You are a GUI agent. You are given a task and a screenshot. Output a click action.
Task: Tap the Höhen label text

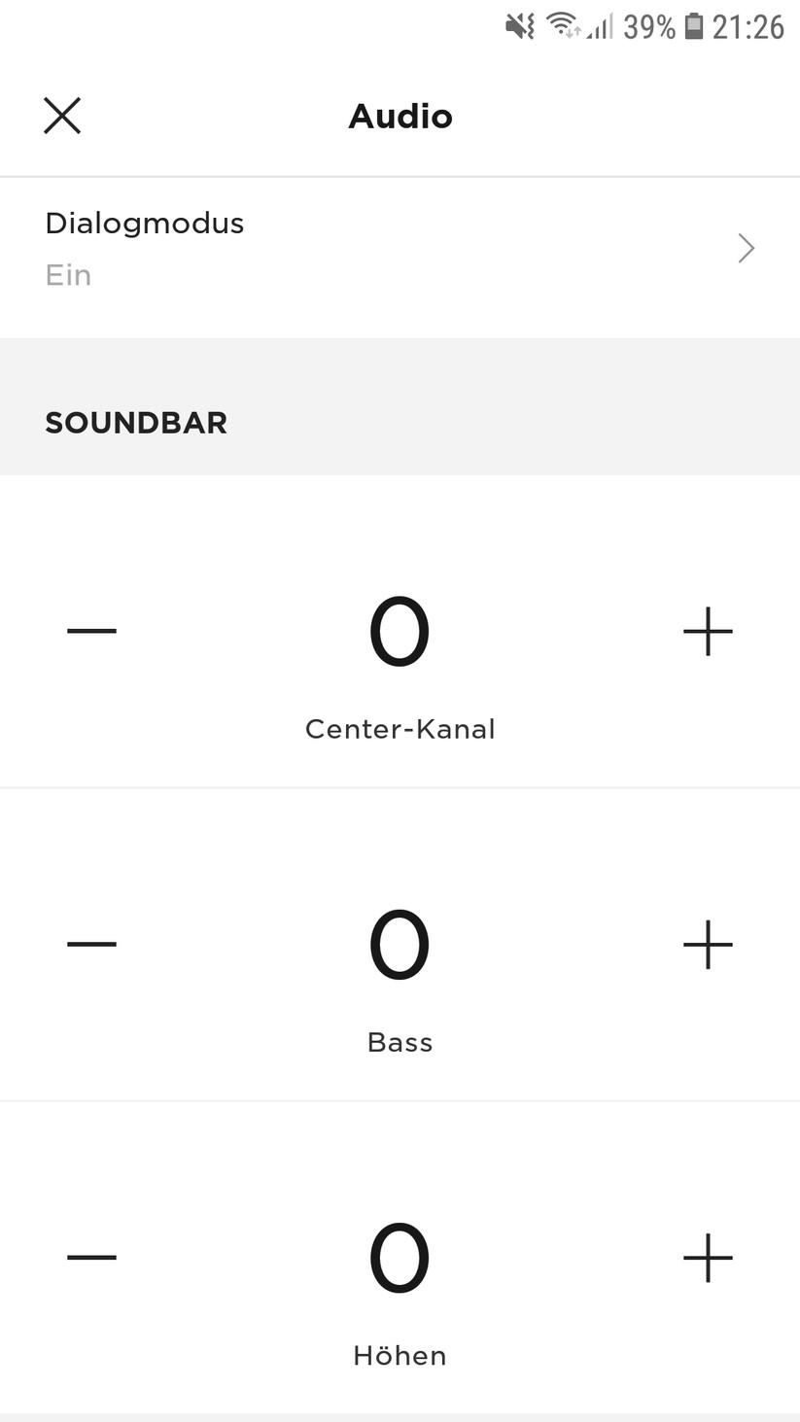coord(400,1355)
